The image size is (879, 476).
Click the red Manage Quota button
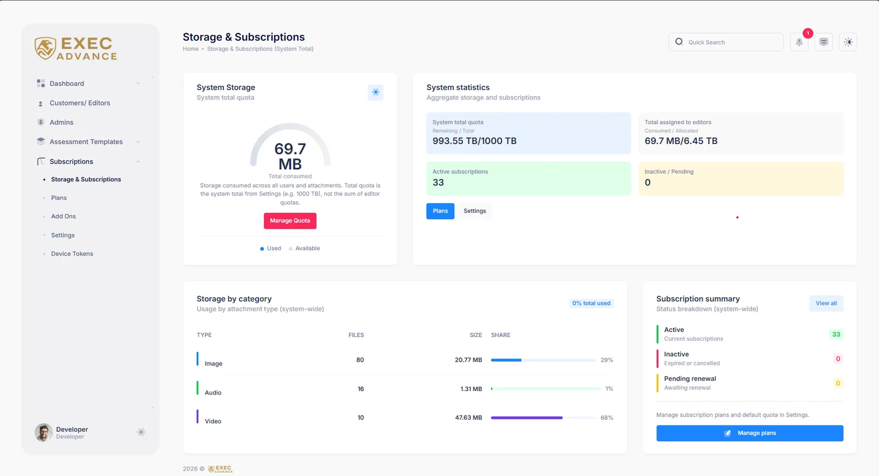point(290,221)
